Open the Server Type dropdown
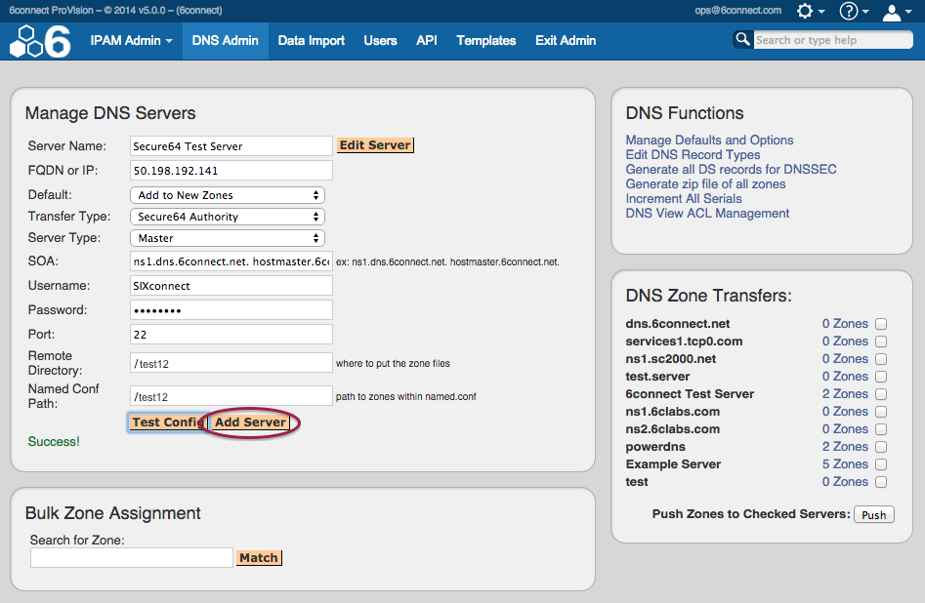Image resolution: width=925 pixels, height=603 pixels. 228,238
